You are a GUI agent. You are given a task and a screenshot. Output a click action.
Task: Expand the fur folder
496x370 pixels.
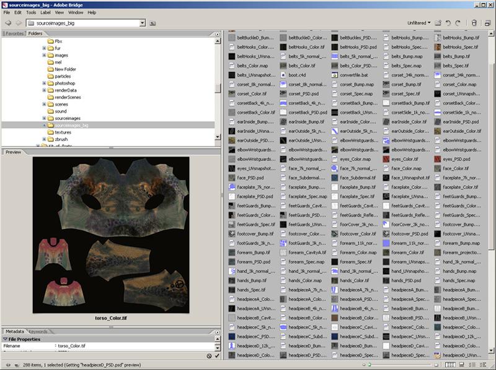[44, 48]
